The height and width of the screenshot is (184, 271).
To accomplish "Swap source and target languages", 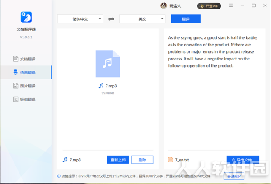I will [111, 19].
